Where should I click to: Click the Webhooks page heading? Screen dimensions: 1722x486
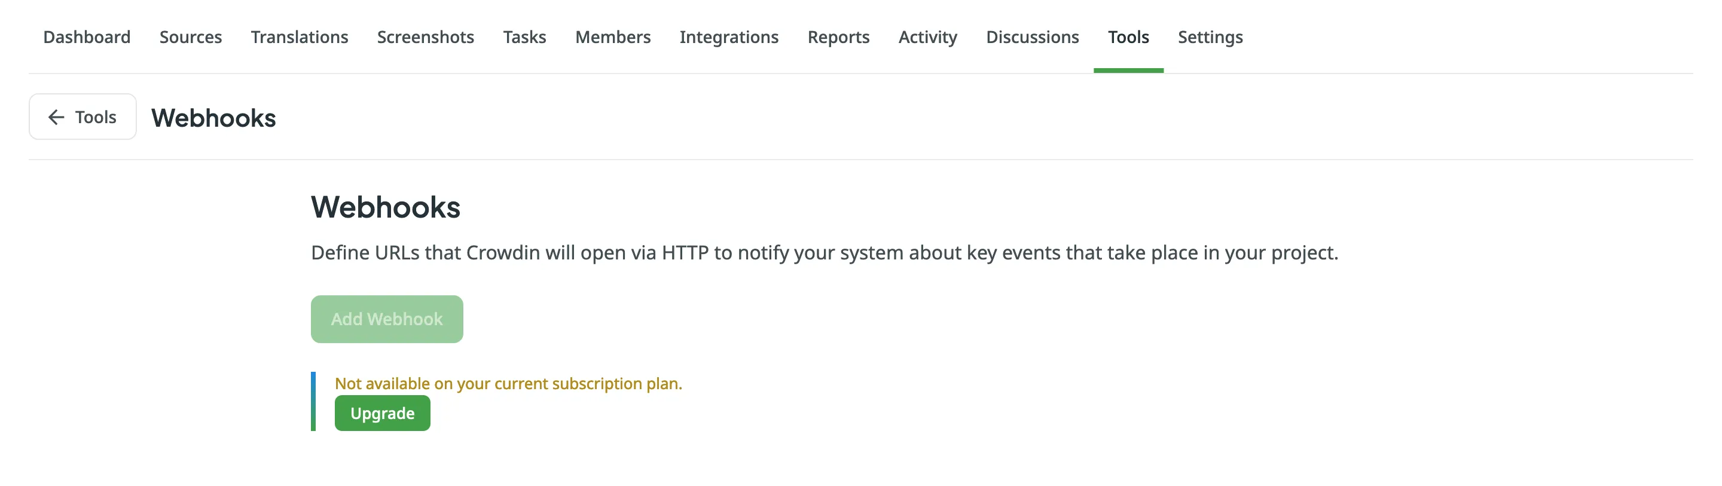pos(385,207)
